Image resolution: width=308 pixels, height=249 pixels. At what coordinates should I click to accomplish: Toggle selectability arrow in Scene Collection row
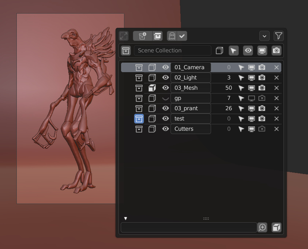(x=233, y=51)
